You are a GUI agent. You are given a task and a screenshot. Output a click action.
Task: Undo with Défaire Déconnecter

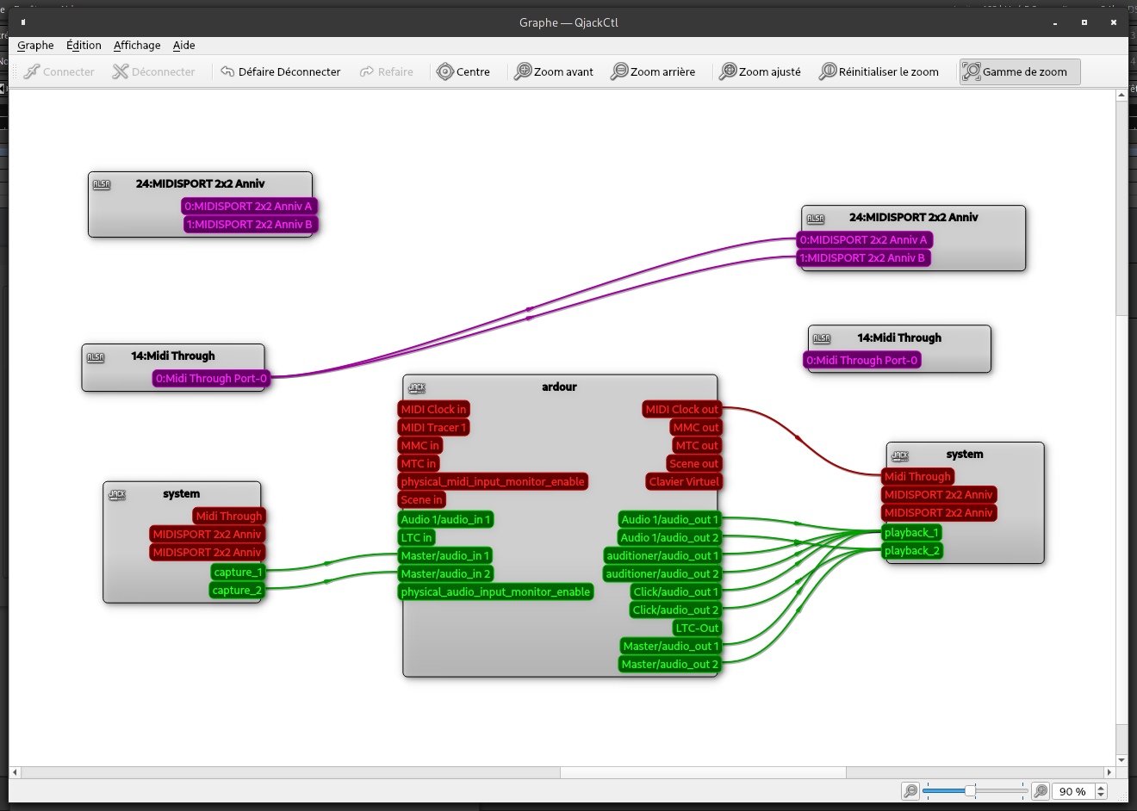pyautogui.click(x=281, y=71)
